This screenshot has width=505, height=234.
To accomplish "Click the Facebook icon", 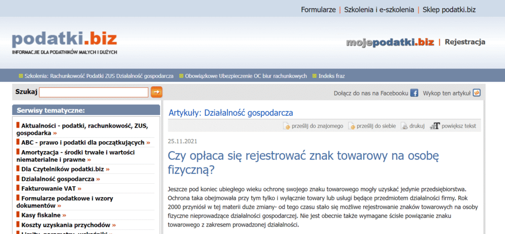I will [x=414, y=93].
